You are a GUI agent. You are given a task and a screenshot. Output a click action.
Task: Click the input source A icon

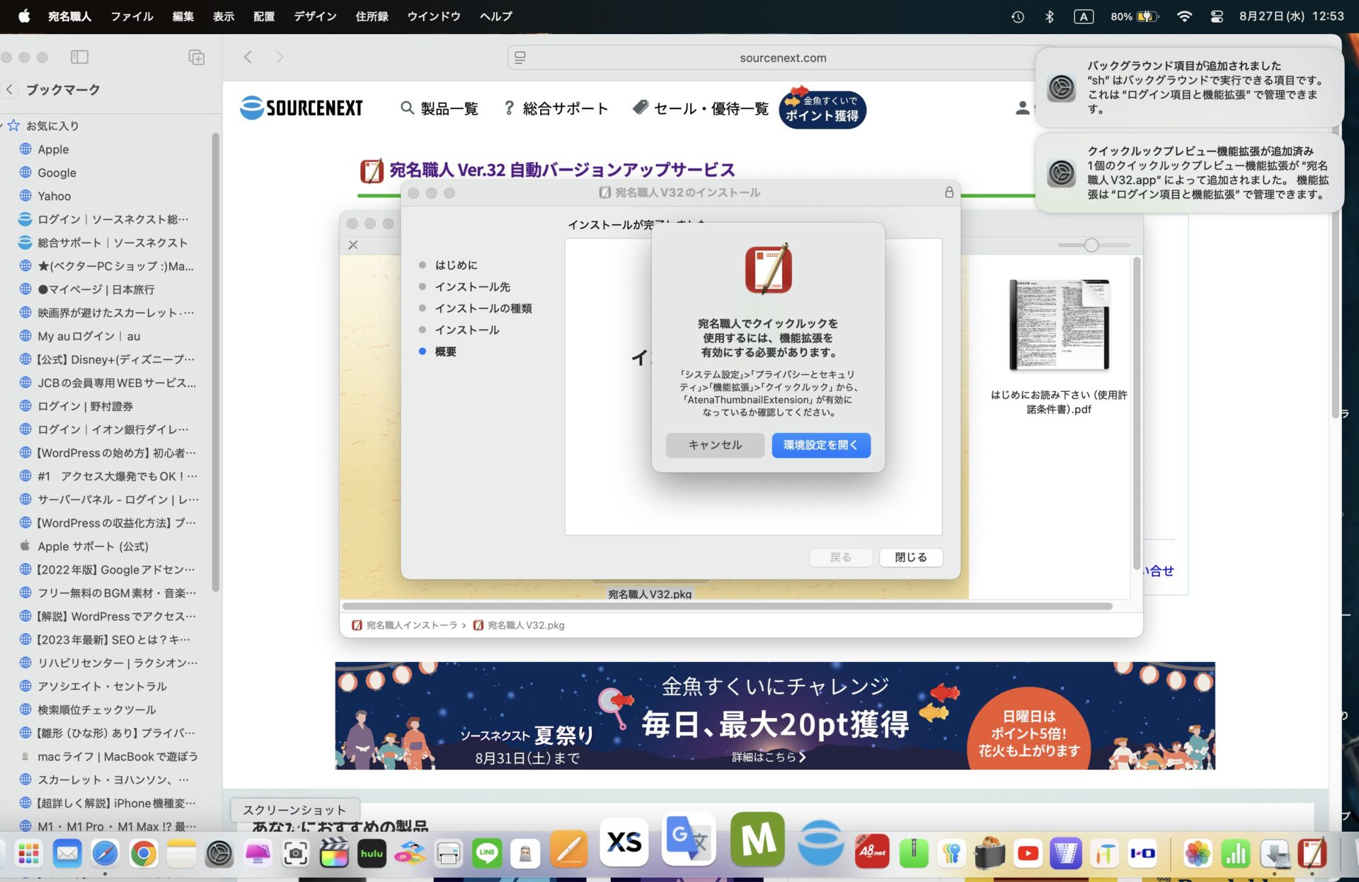click(x=1084, y=16)
